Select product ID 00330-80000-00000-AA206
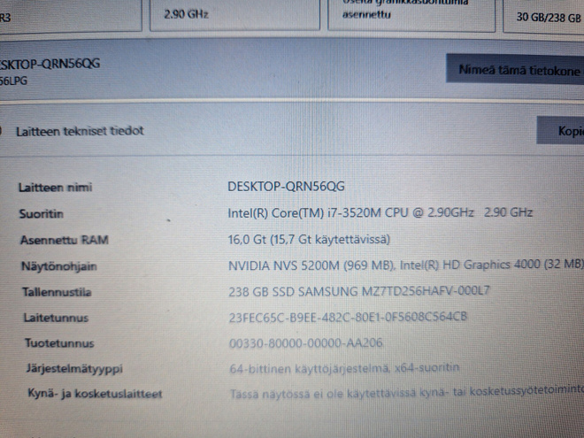 pos(306,342)
